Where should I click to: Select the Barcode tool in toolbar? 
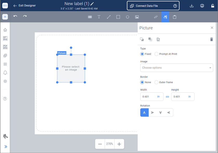point(90,17)
